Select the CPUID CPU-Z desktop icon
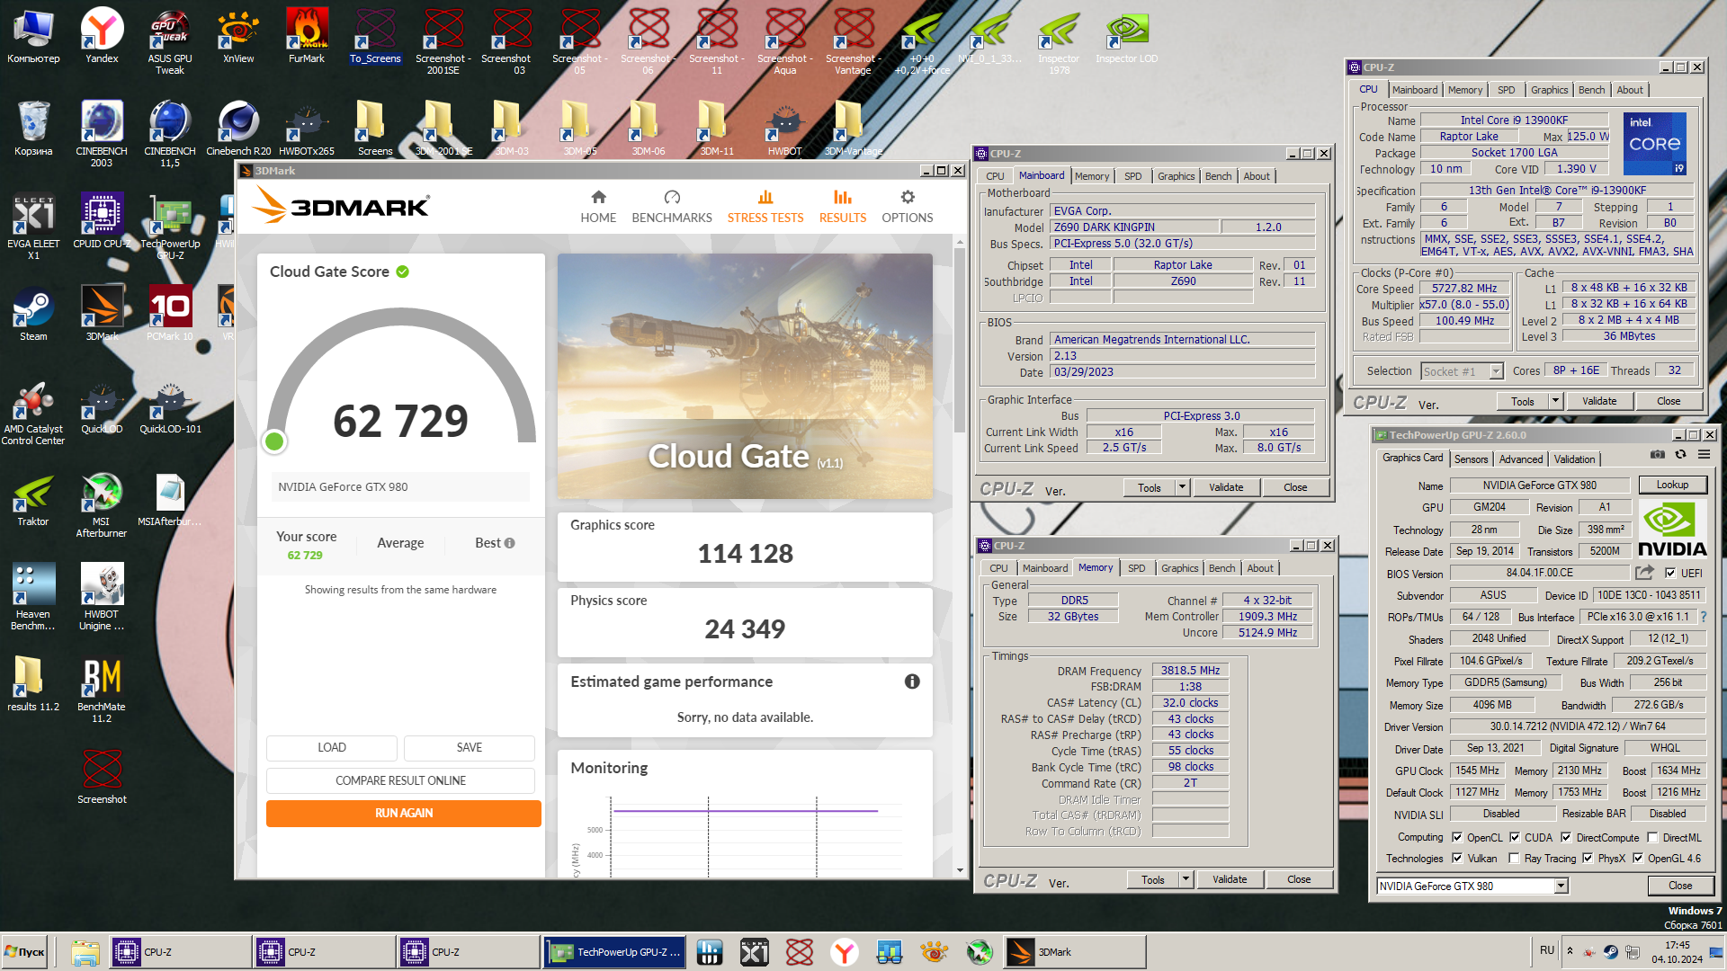The image size is (1727, 971). (x=102, y=220)
